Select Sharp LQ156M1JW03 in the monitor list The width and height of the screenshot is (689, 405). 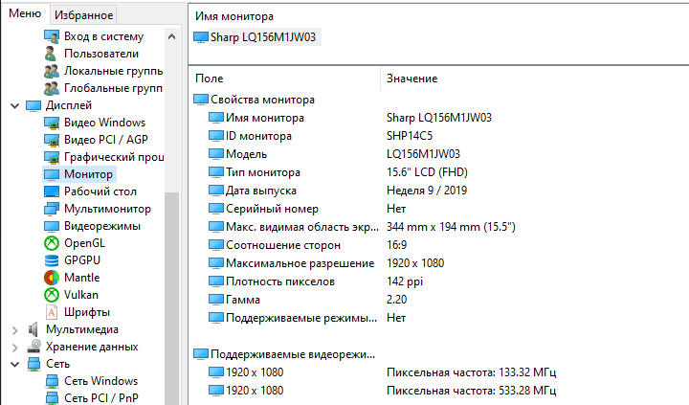point(257,37)
